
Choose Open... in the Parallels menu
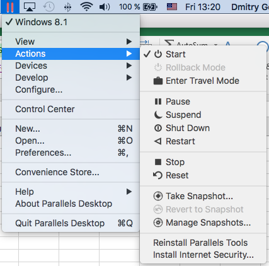point(71,141)
